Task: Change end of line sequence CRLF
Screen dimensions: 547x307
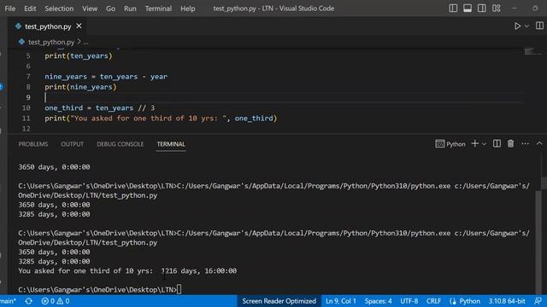Action: point(433,301)
